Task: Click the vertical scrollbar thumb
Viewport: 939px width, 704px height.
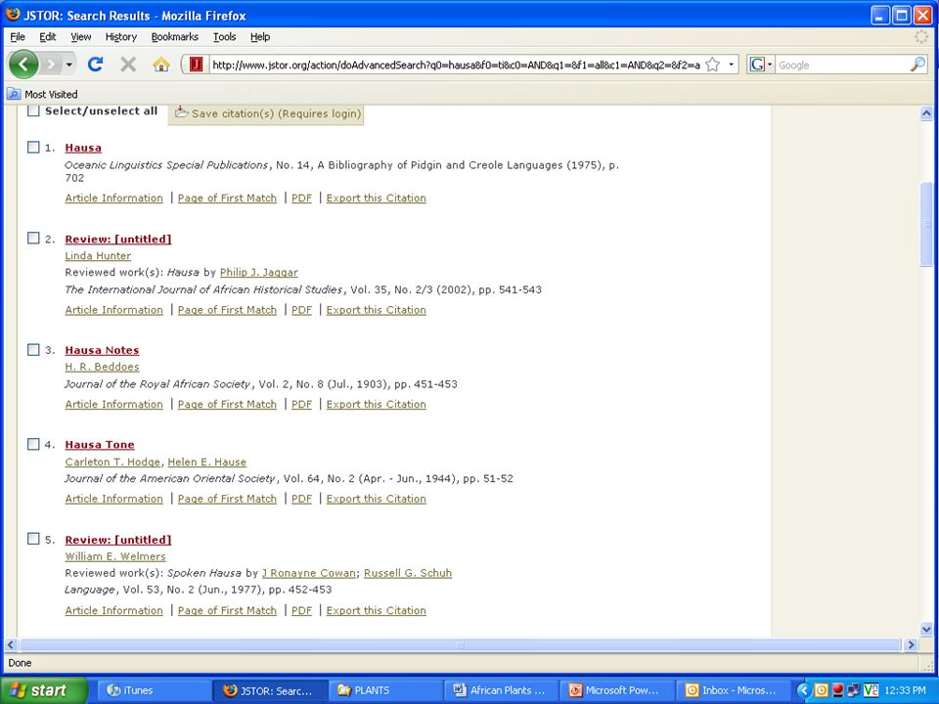Action: (x=926, y=224)
